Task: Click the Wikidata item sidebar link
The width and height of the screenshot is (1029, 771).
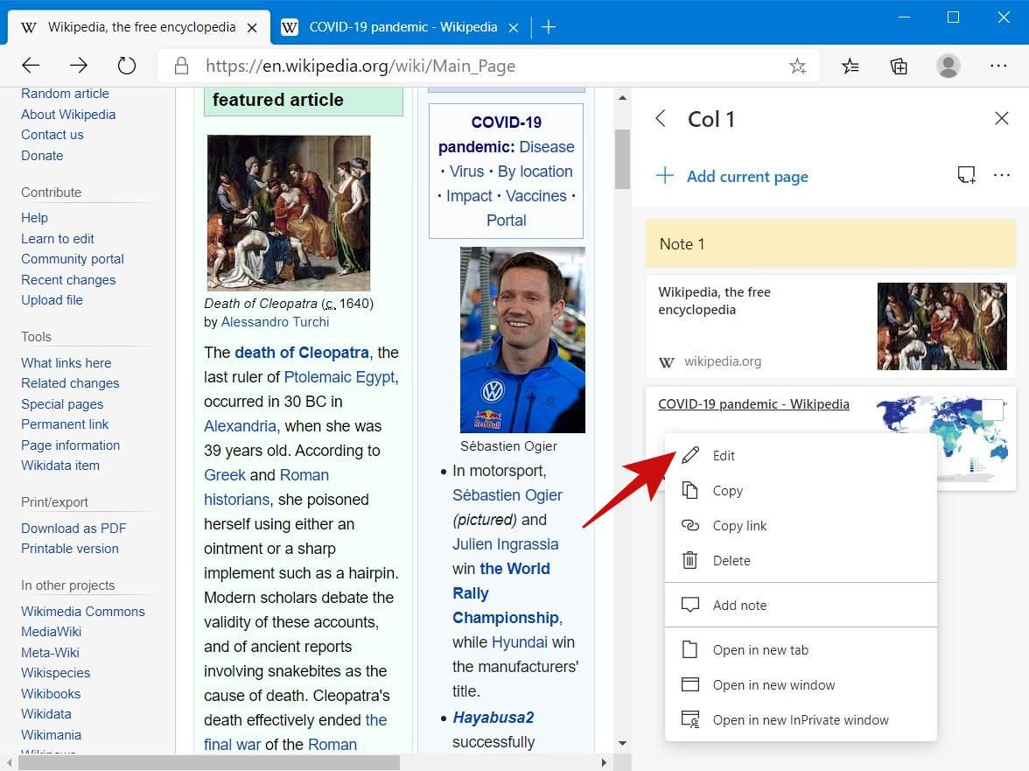Action: coord(60,466)
